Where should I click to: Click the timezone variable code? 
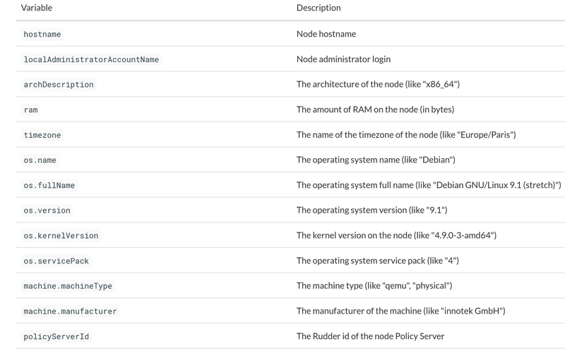click(42, 135)
